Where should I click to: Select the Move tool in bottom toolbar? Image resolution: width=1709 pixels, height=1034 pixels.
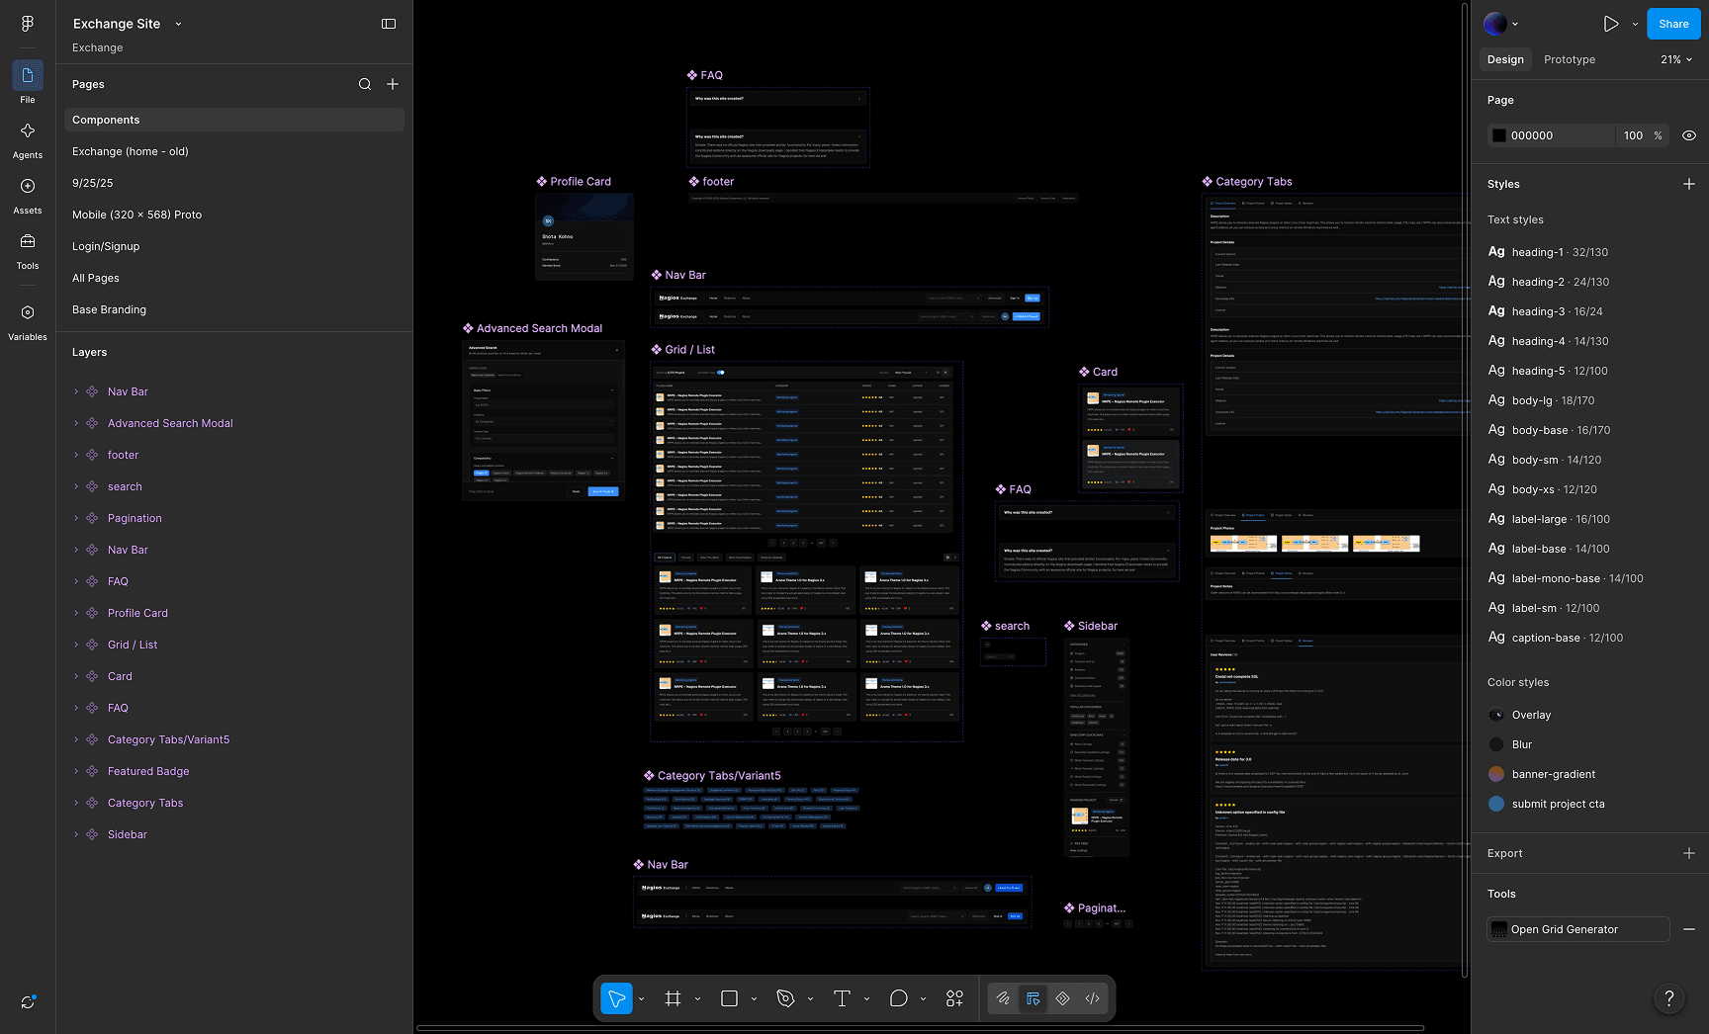(616, 998)
